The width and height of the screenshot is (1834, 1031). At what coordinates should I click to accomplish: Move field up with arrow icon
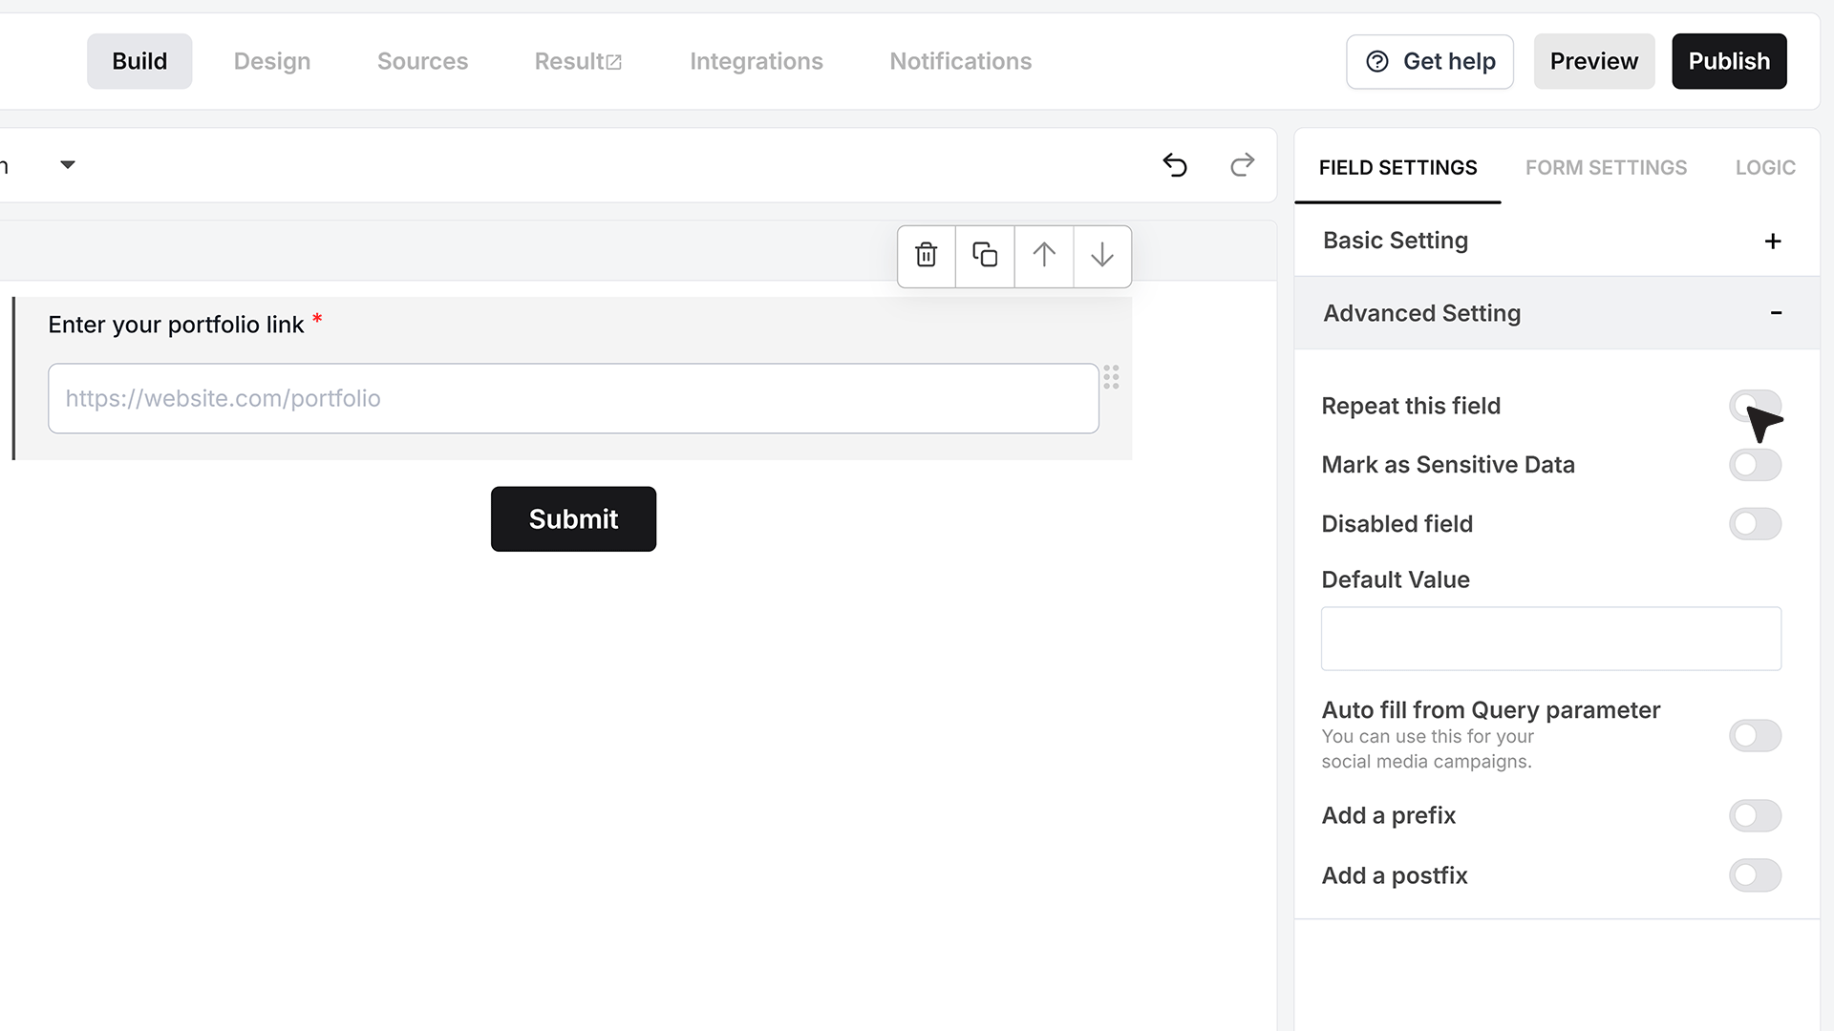(1044, 256)
